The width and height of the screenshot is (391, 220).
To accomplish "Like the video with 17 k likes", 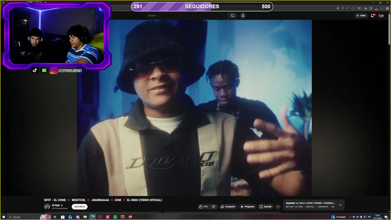I will pos(203,207).
